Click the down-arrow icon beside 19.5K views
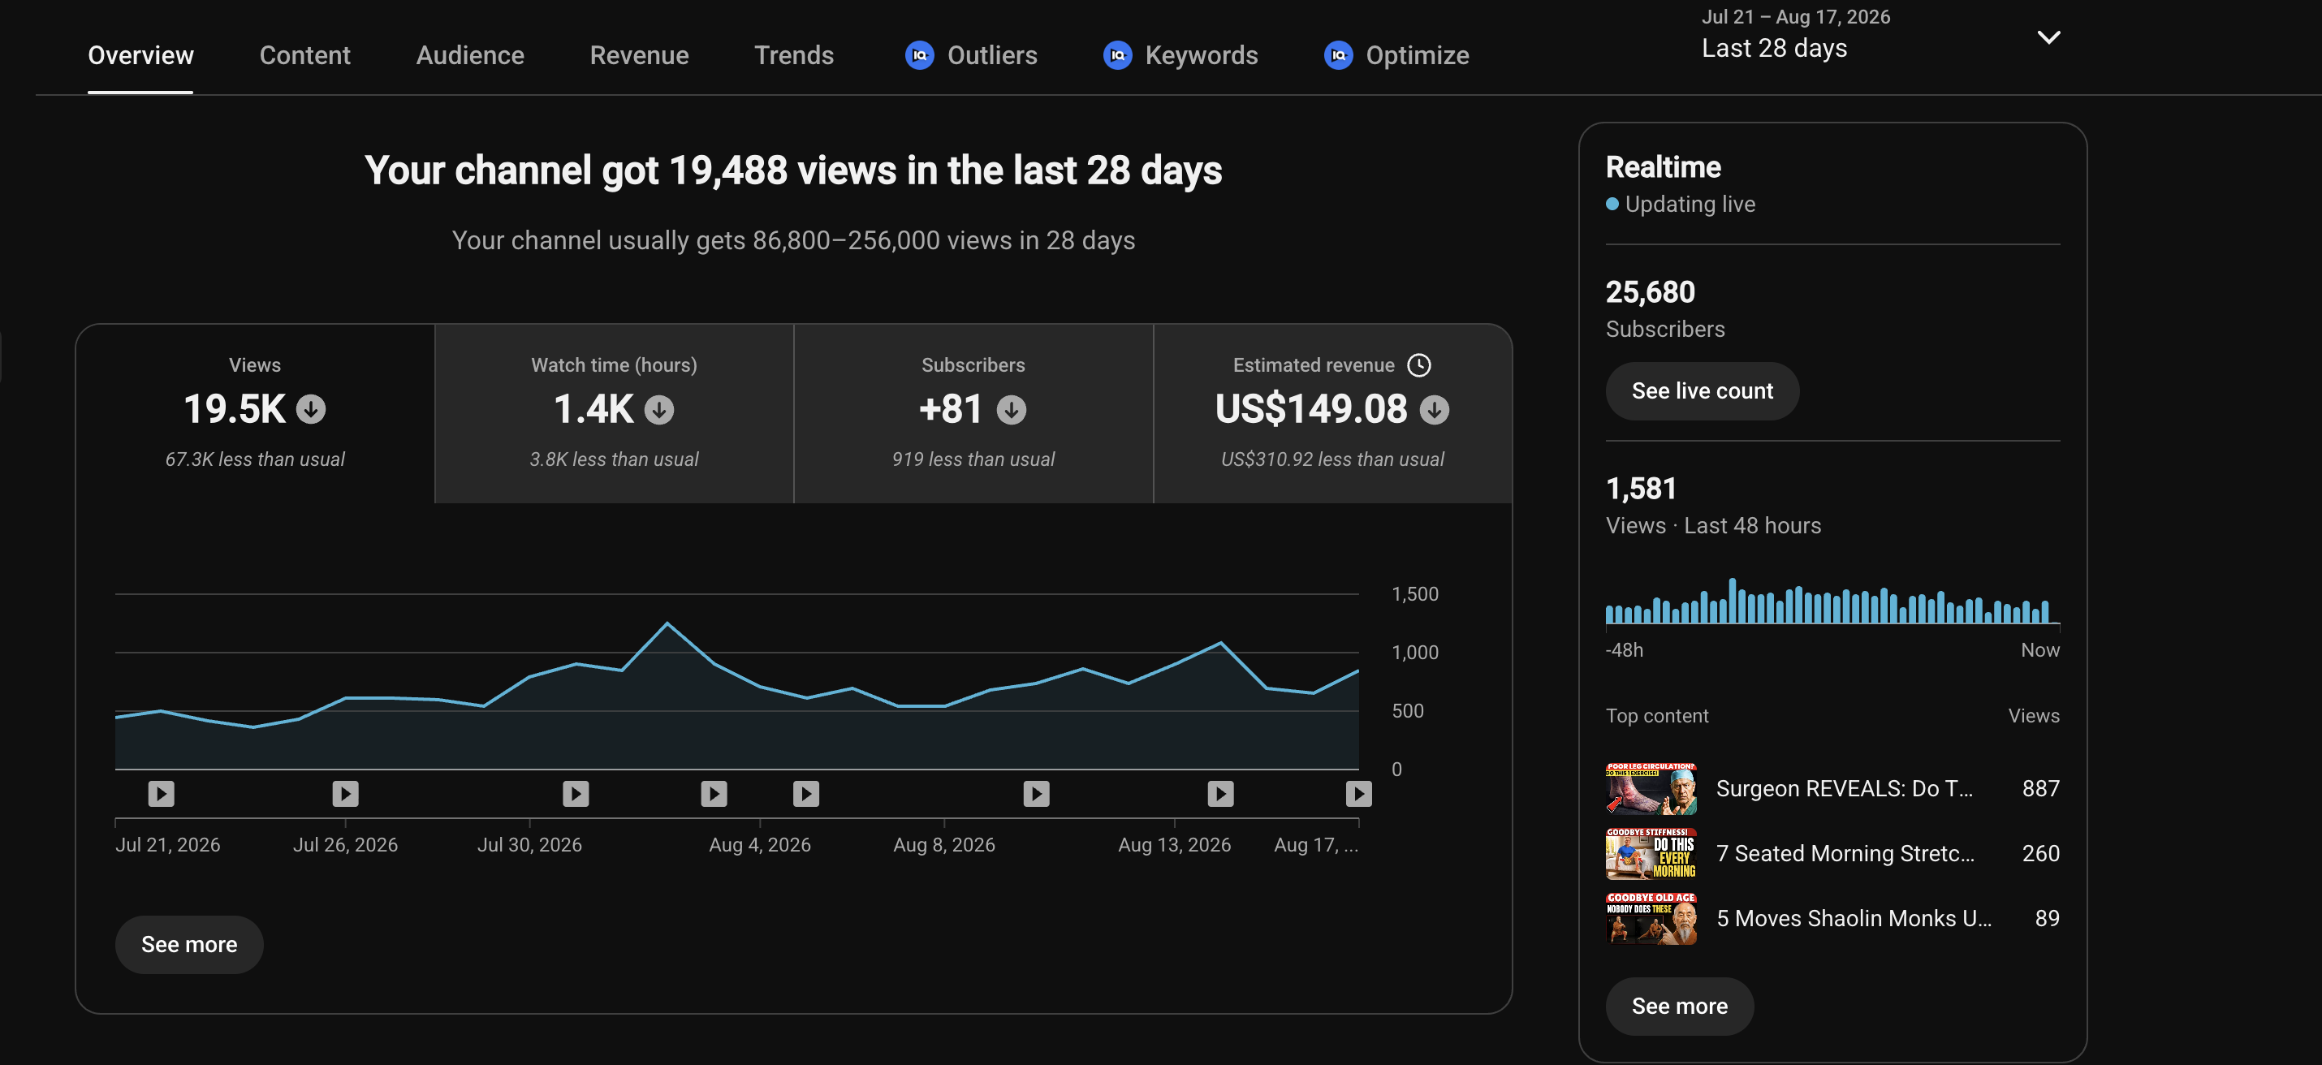 (x=311, y=409)
